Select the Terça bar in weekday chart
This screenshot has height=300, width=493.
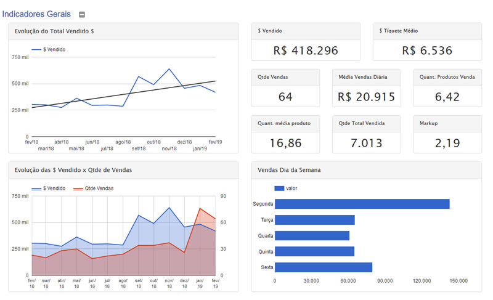pos(314,220)
